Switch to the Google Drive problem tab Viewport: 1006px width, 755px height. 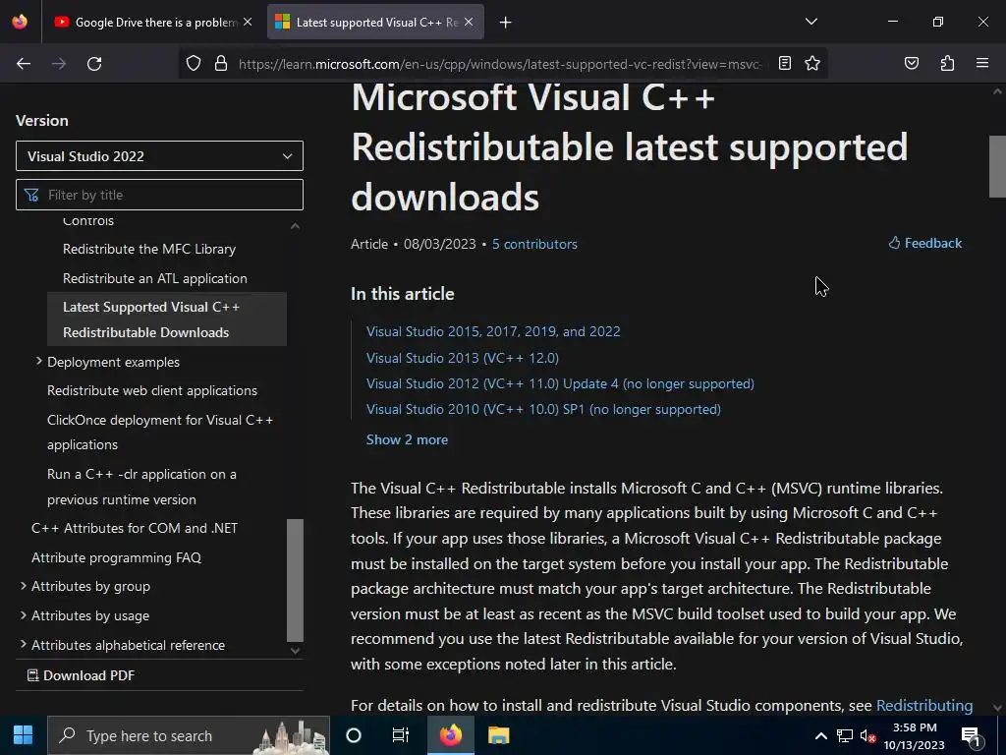153,22
